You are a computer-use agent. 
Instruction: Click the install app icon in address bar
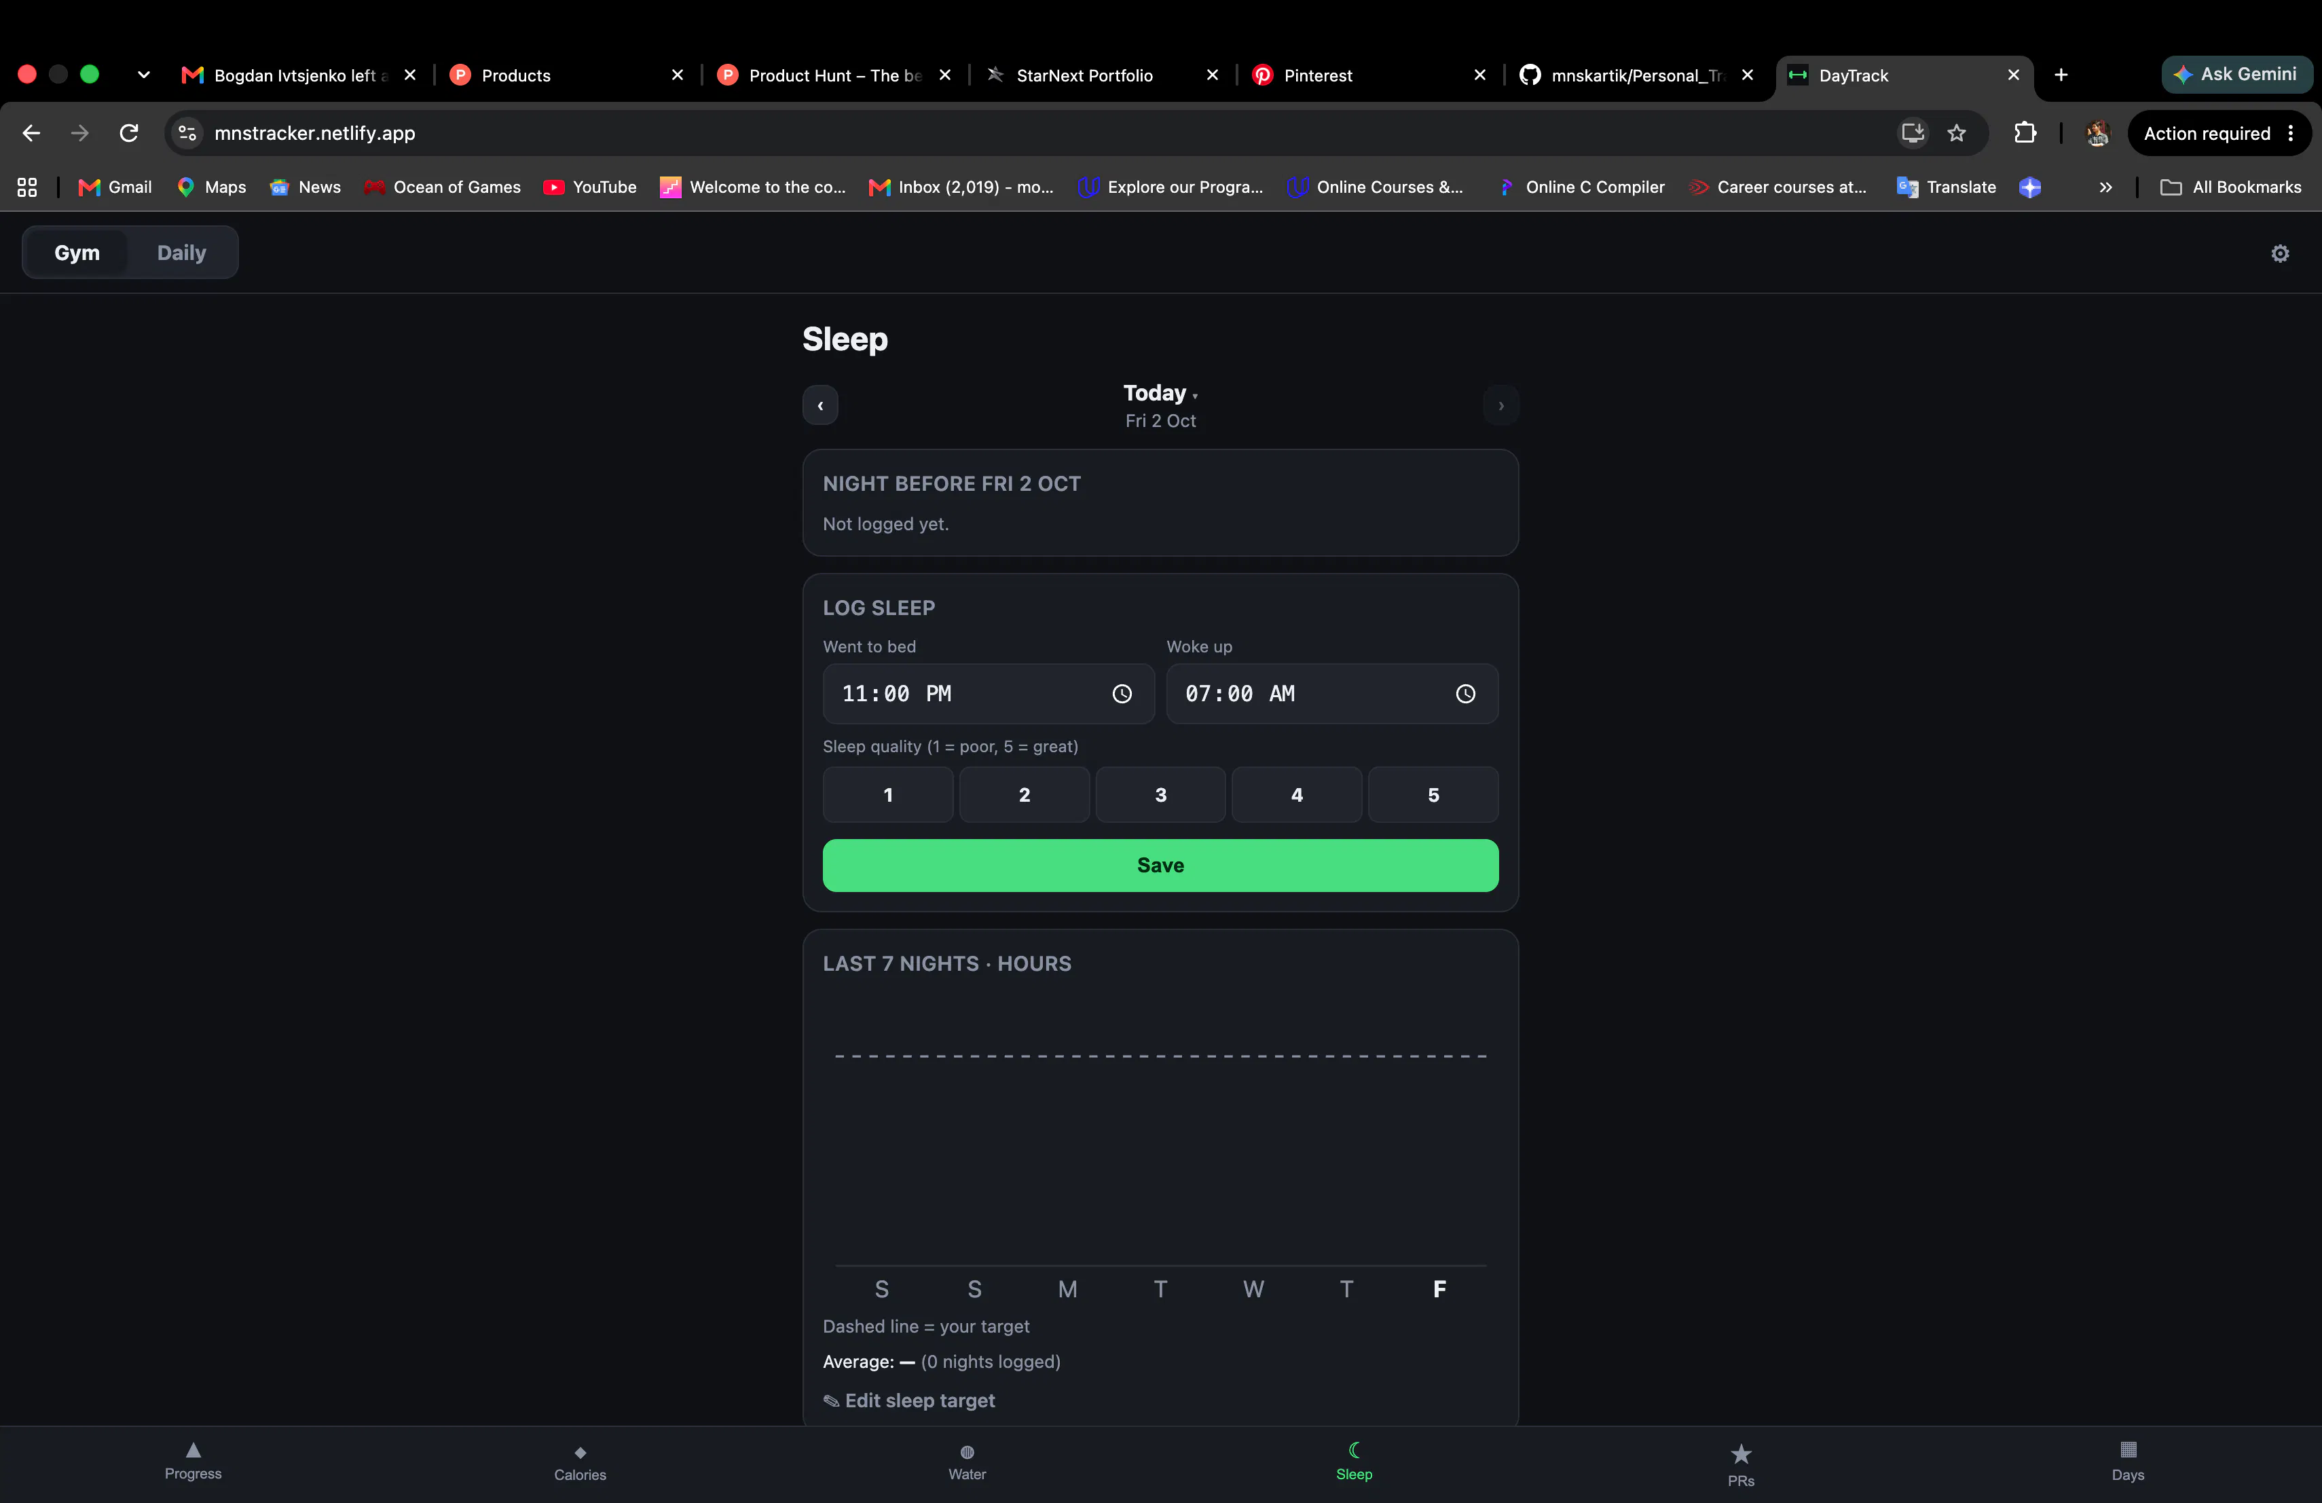coord(1912,132)
